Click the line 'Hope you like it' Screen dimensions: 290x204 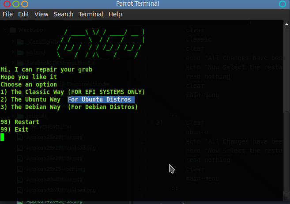[29, 77]
